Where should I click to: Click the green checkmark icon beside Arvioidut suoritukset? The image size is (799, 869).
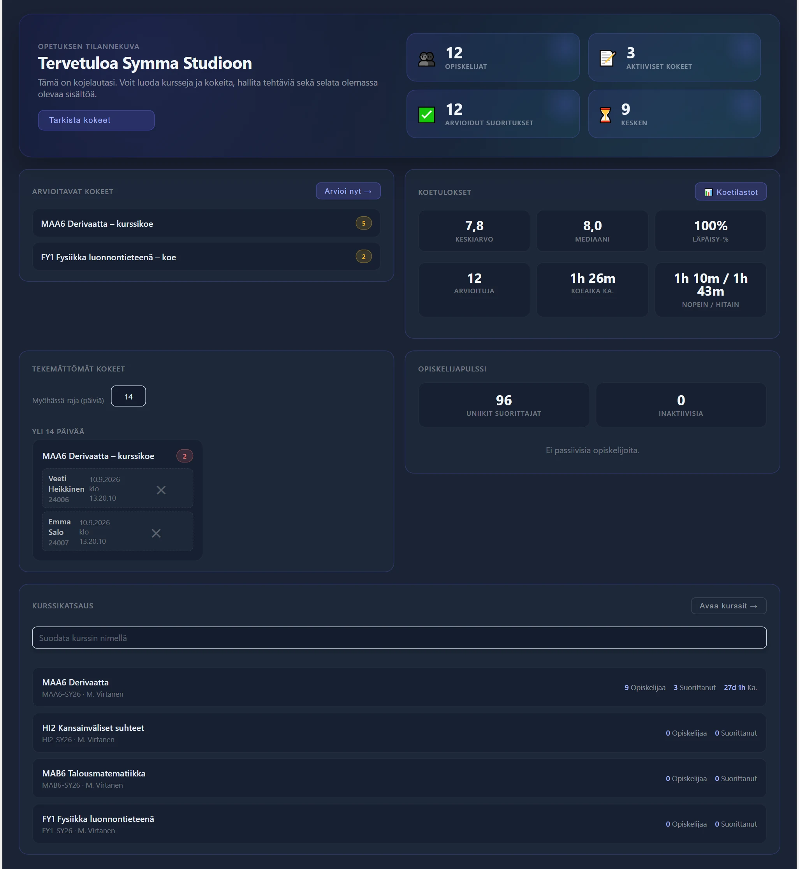427,115
